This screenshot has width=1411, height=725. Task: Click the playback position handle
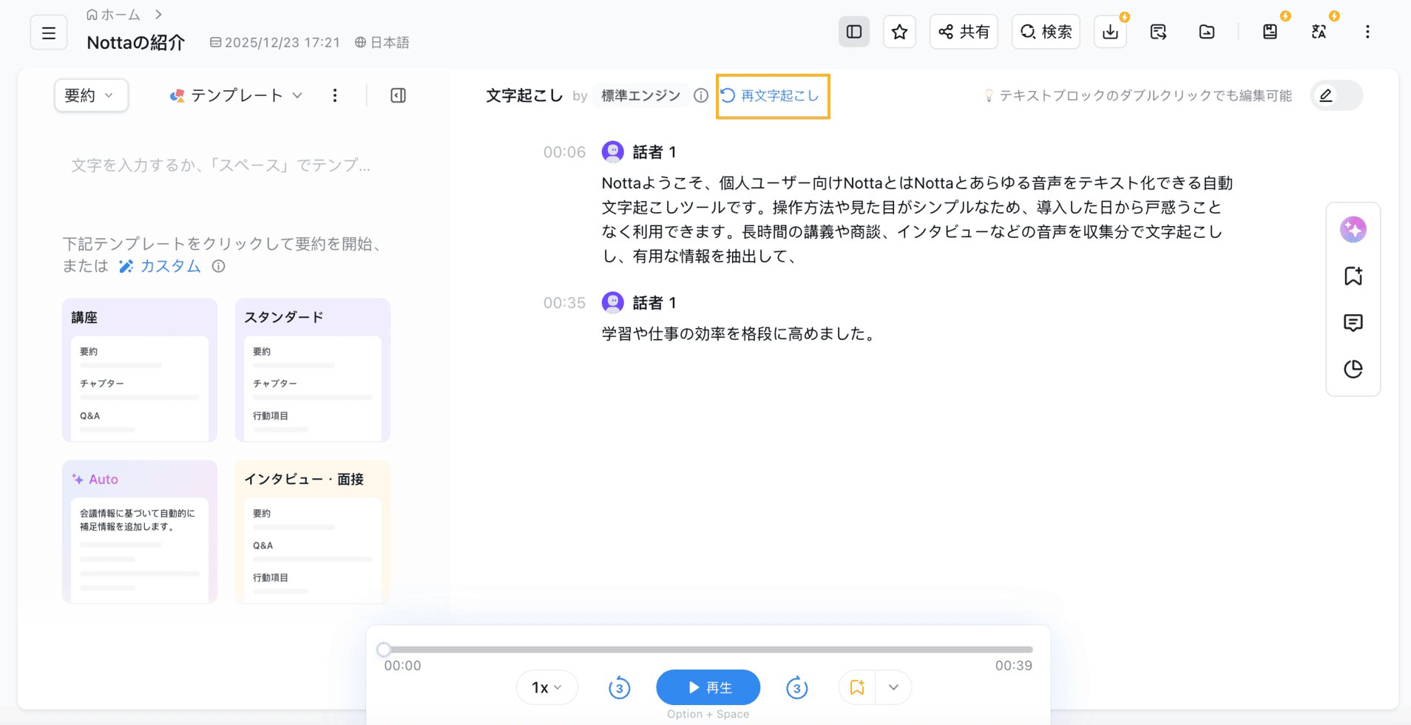click(384, 650)
